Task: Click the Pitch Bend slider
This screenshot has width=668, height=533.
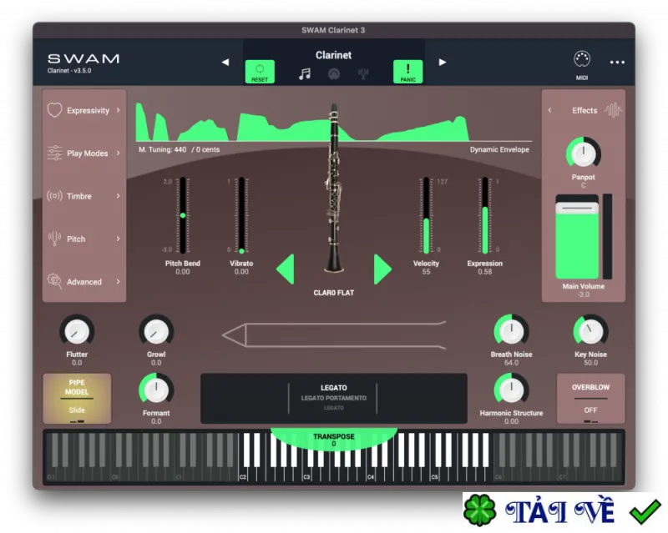Action: pos(183,215)
